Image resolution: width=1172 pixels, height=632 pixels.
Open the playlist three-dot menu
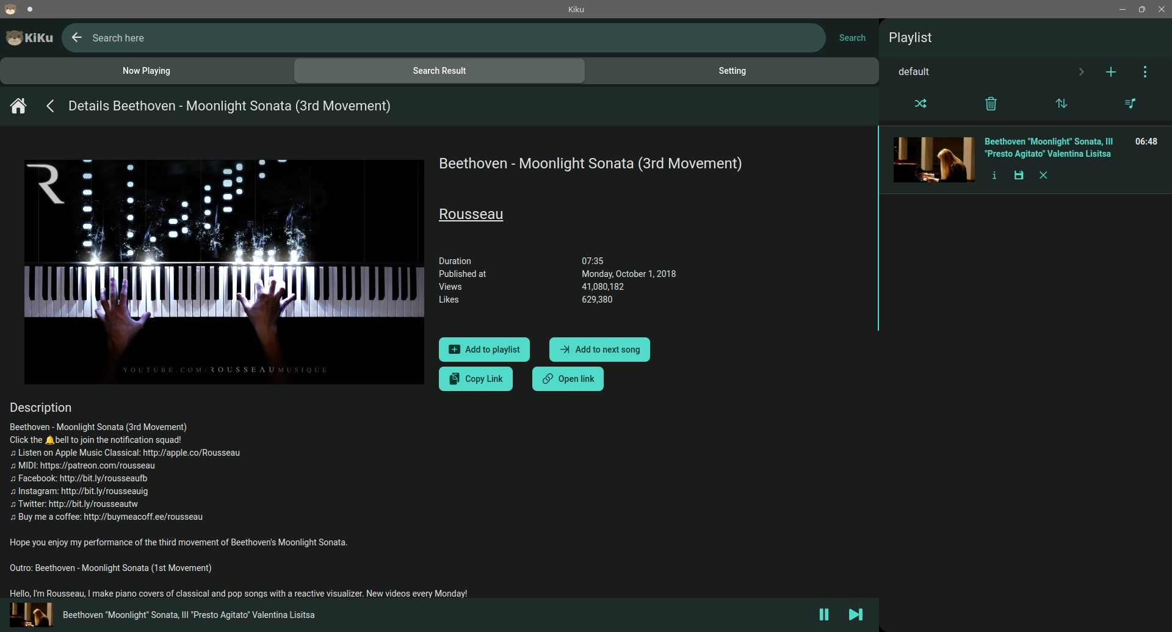1145,72
